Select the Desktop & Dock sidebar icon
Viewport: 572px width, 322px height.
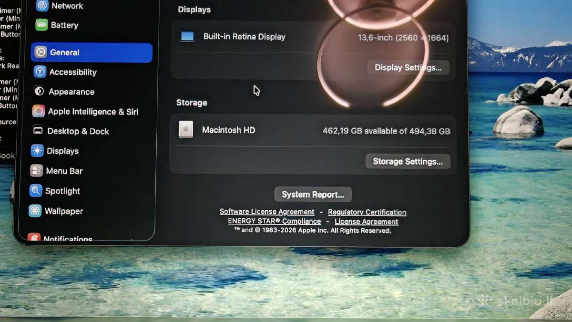pyautogui.click(x=38, y=131)
